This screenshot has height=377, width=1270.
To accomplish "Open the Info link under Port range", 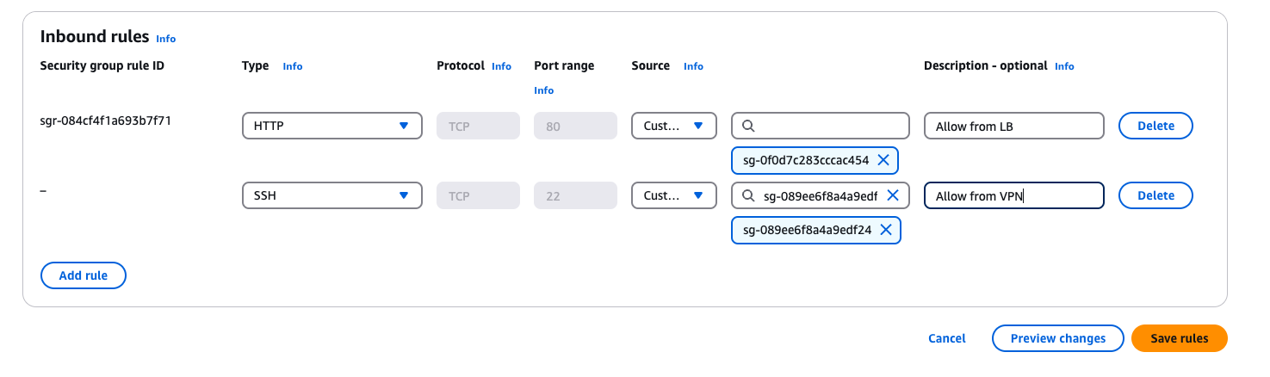I will click(x=543, y=90).
